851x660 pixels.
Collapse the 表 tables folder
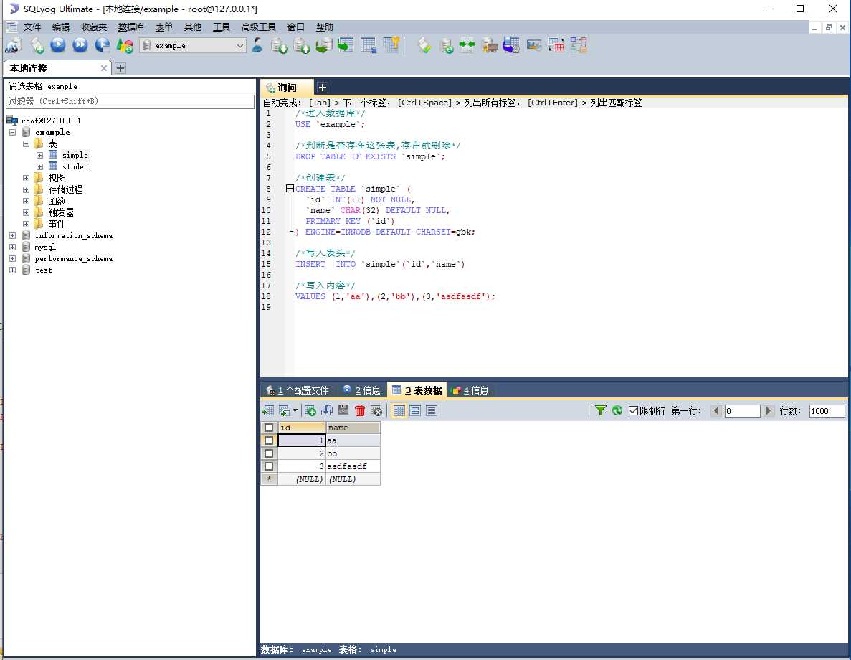[26, 144]
